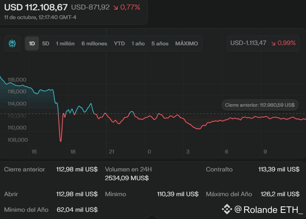Choose the 6 millones range
The image size is (306, 219).
[x=94, y=43]
